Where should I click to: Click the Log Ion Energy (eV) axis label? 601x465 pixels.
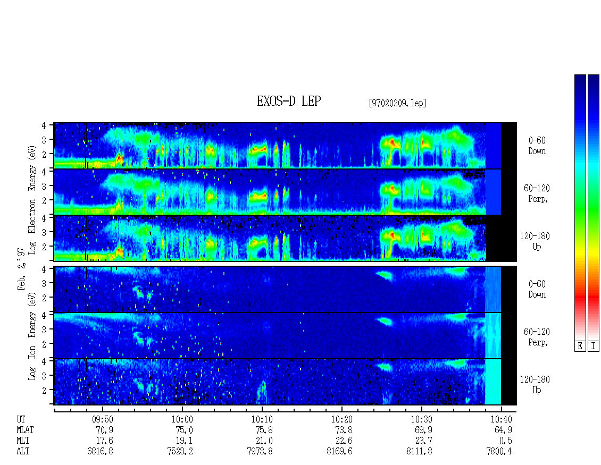pyautogui.click(x=32, y=336)
